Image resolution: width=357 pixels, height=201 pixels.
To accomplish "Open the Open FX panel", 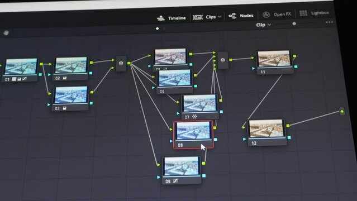I will point(277,15).
